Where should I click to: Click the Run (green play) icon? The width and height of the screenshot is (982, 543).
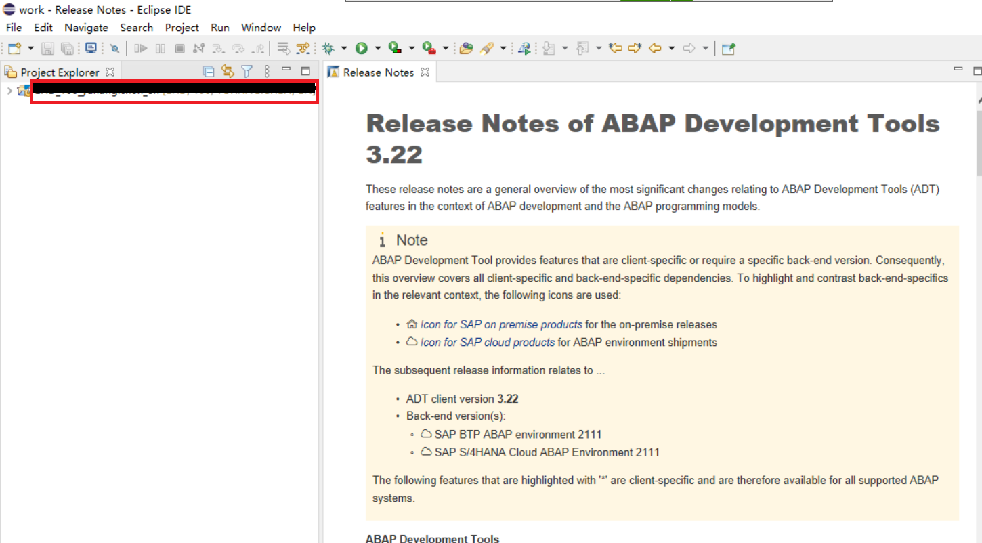361,48
